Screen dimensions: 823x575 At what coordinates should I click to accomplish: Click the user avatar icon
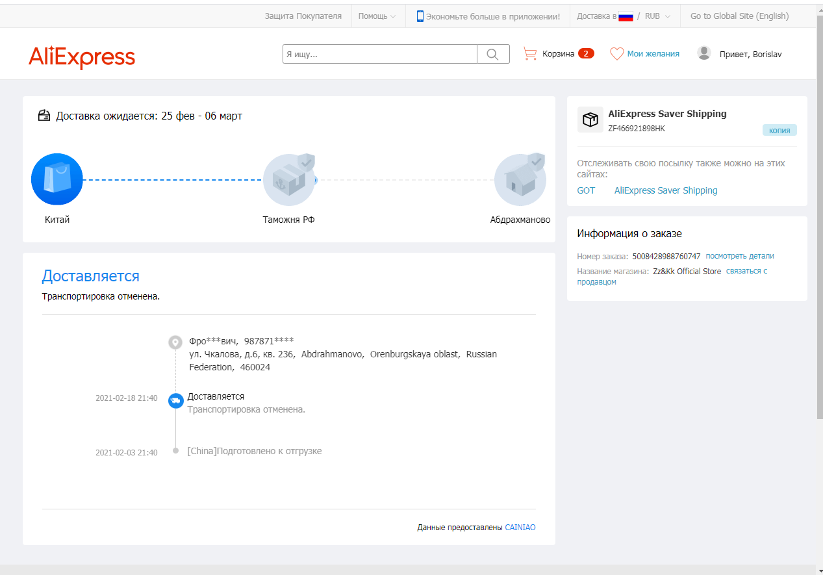[x=704, y=53]
